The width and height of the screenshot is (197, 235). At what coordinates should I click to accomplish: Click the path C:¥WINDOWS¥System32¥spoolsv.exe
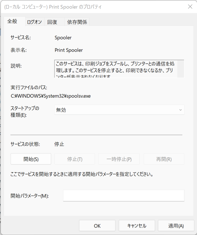[51, 96]
